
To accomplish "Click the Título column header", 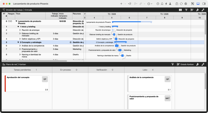I will point(30,16).
